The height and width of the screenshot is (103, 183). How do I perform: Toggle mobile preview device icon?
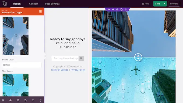coord(40,100)
